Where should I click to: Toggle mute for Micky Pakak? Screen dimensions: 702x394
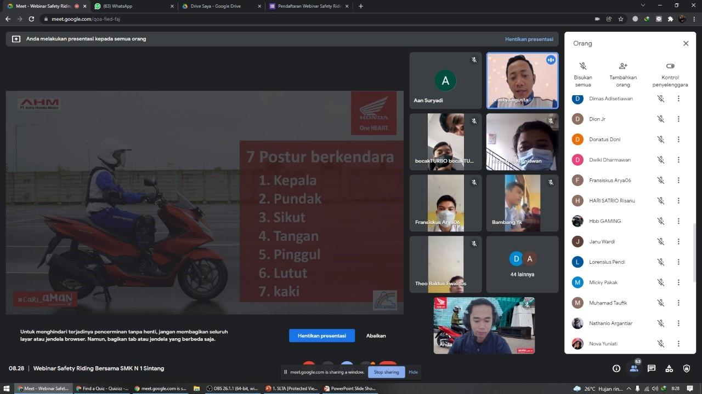pos(661,282)
